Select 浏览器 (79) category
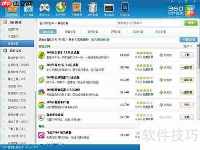Image resolution: width=200 pixels, height=150 pixels. [15, 86]
